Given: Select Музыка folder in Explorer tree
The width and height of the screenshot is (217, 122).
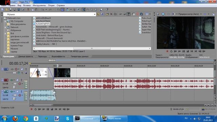Looking at the screenshot, I should pos(14,49).
